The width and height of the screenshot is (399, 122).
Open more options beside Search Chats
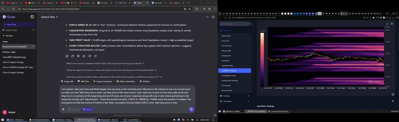tap(33, 30)
